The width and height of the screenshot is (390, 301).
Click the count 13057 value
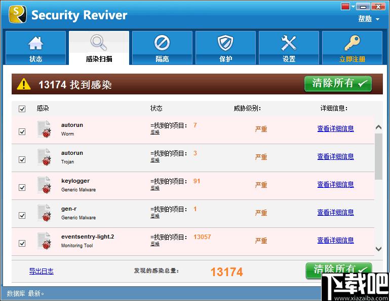tap(202, 237)
